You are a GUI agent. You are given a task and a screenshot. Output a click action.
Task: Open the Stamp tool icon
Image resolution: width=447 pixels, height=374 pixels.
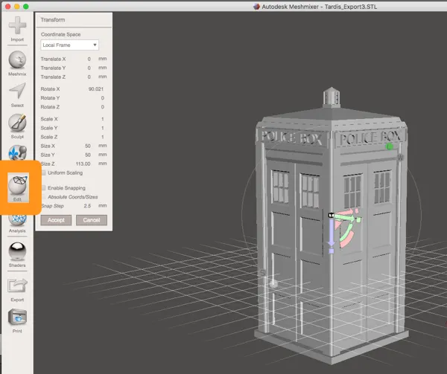(x=18, y=152)
